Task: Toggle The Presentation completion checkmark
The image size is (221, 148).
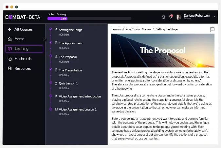Action: tap(51, 69)
